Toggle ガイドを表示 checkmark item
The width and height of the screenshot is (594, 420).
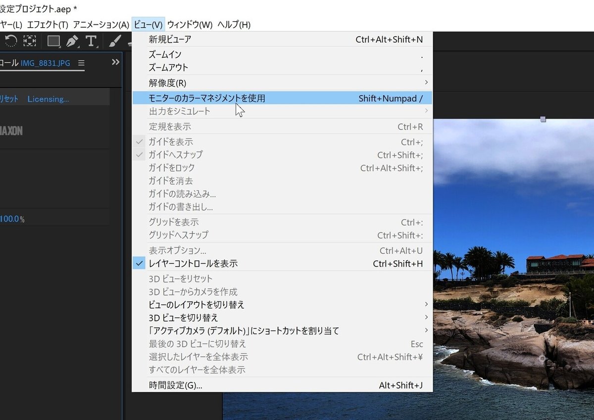coord(282,142)
